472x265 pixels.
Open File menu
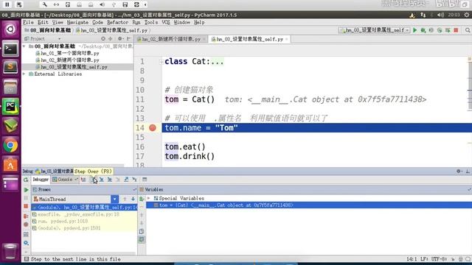point(28,22)
